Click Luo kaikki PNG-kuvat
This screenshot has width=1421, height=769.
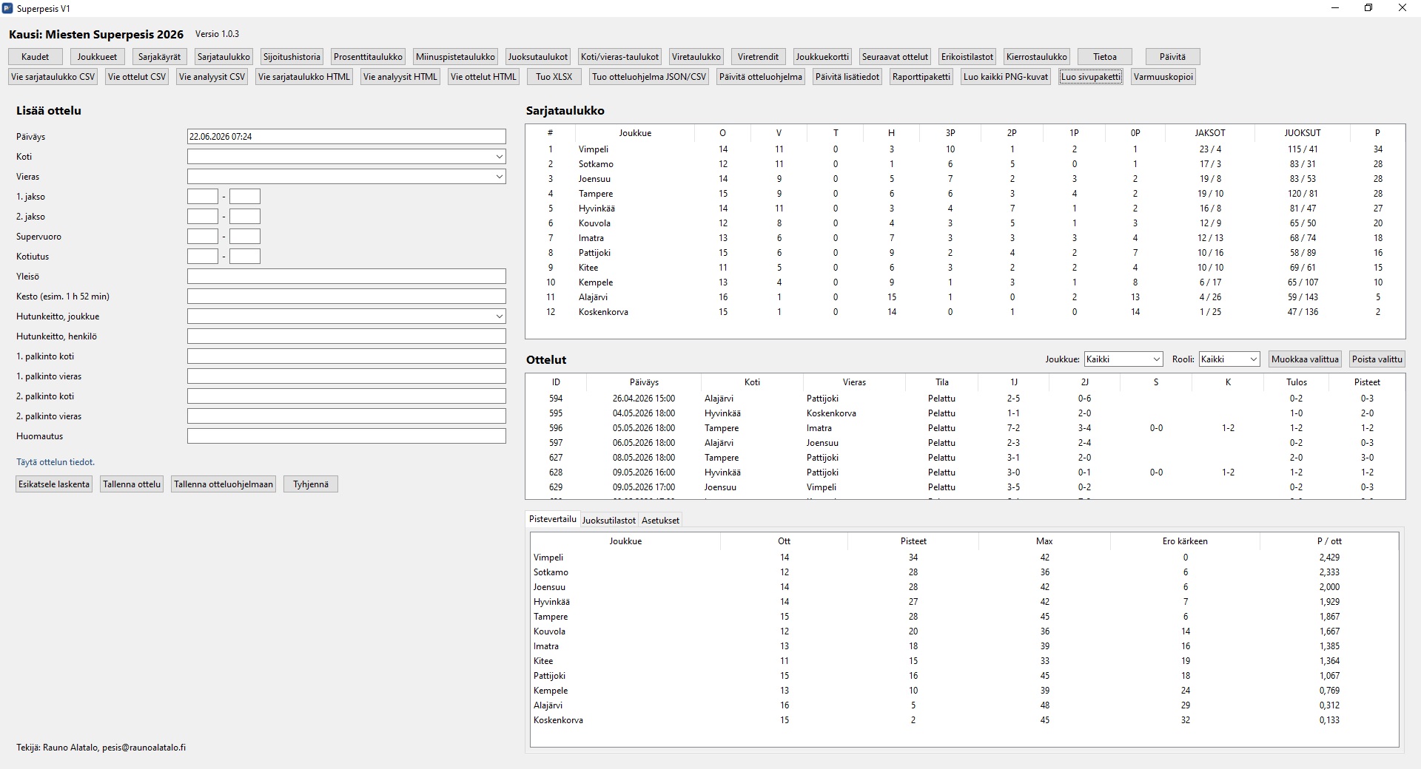[1006, 77]
